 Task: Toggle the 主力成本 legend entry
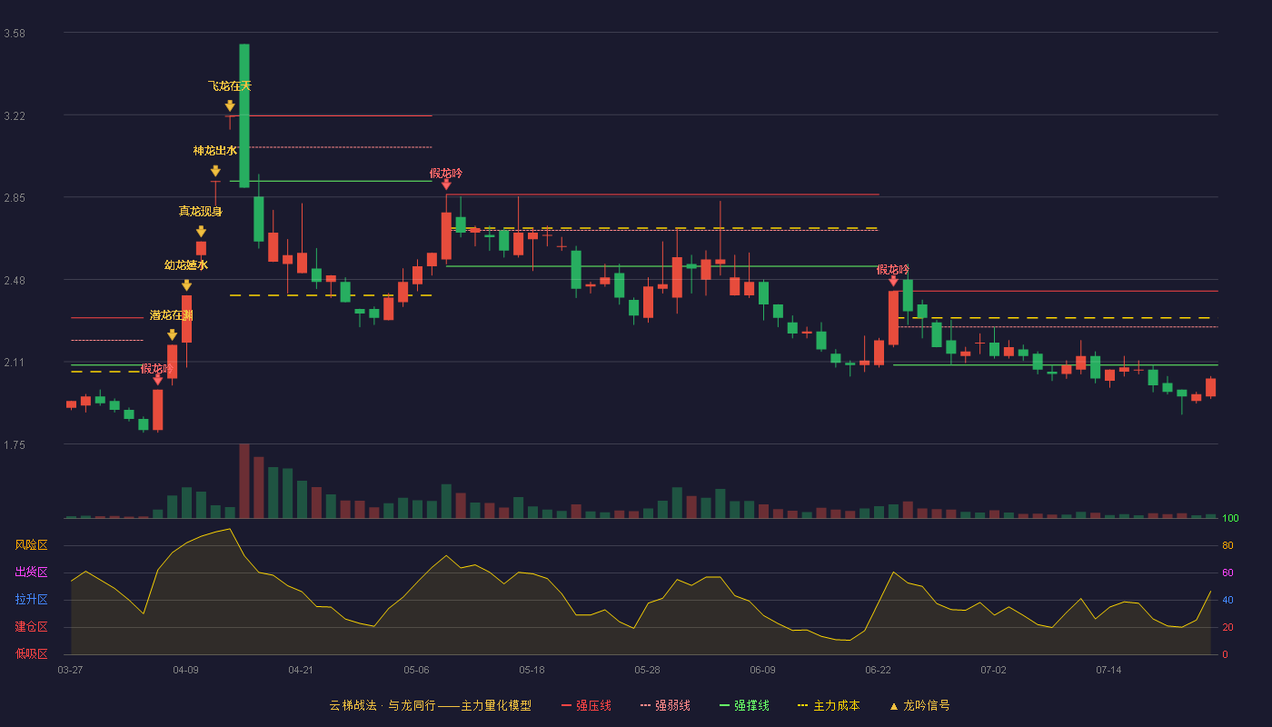click(828, 705)
